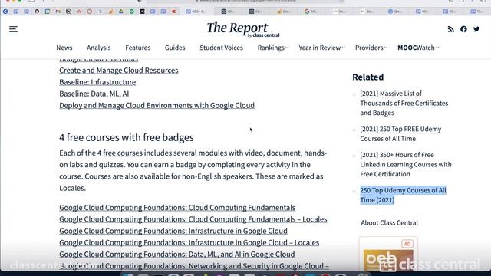The height and width of the screenshot is (276, 491).
Task: Open the News section
Action: [64, 48]
